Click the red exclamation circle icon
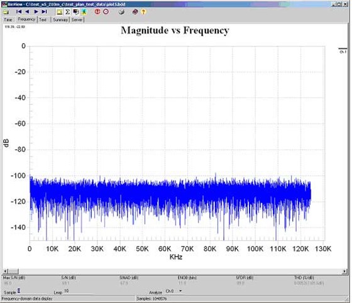Viewport: 352px width, 303px height. click(x=97, y=12)
